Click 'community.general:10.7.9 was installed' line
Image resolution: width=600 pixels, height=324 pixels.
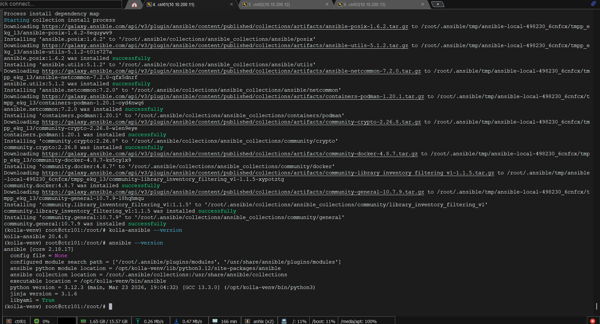[x=85, y=224]
